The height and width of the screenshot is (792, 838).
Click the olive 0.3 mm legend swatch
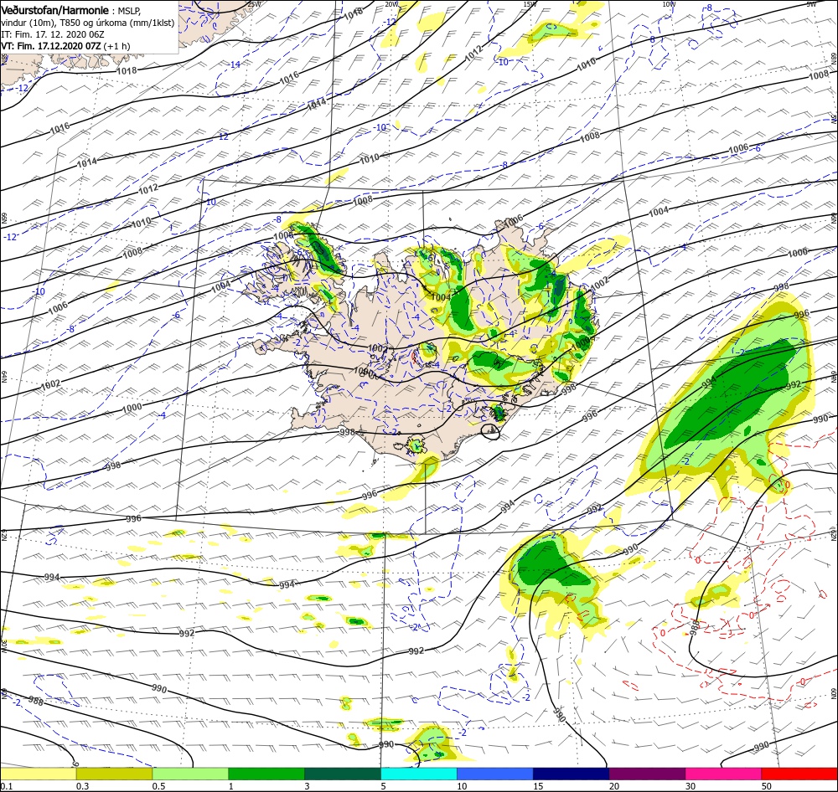[x=114, y=774]
